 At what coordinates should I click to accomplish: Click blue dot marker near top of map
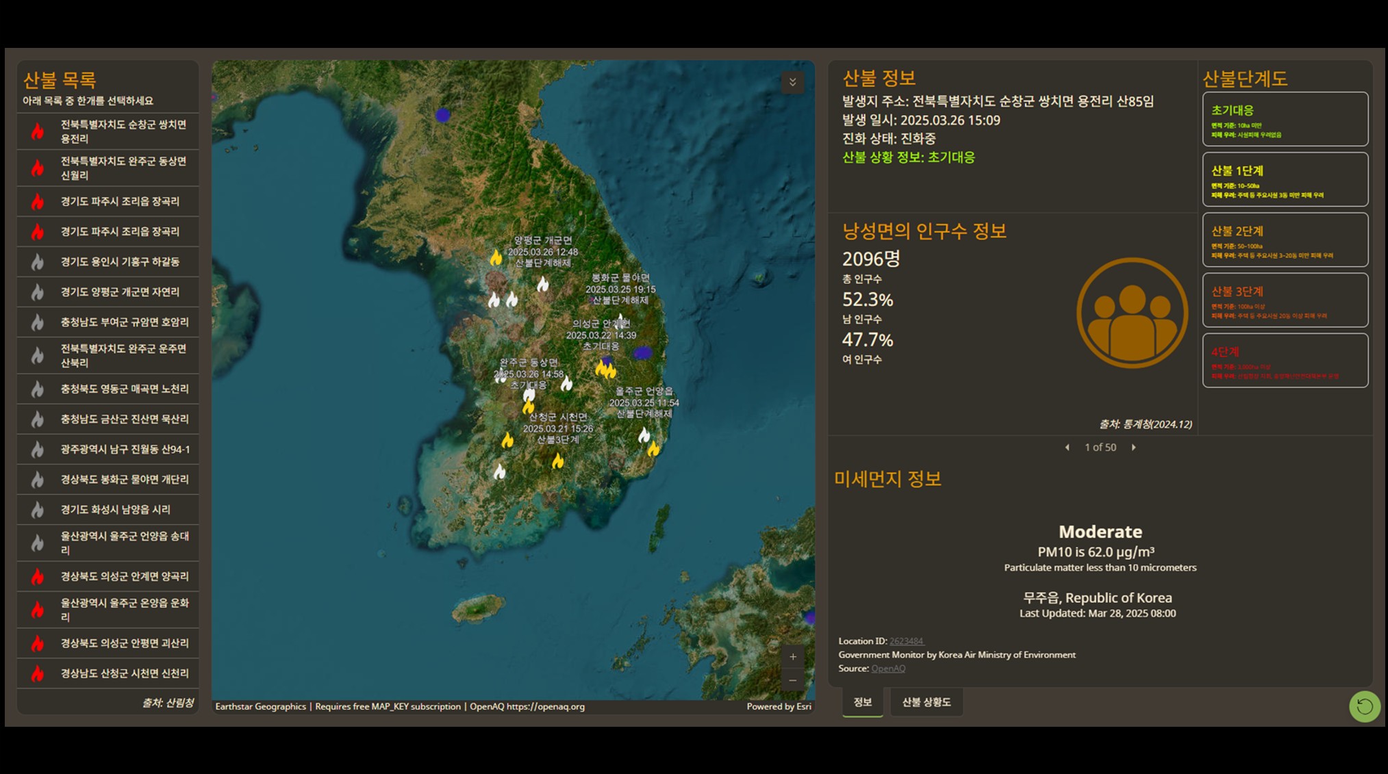[x=443, y=115]
